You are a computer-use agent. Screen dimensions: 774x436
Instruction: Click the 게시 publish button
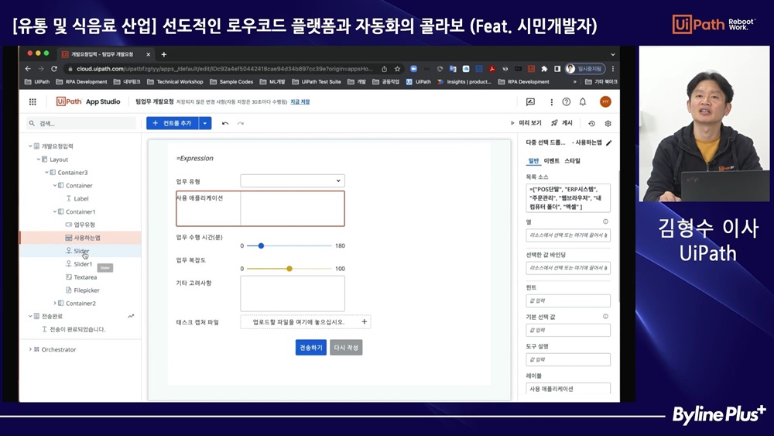[x=562, y=123]
